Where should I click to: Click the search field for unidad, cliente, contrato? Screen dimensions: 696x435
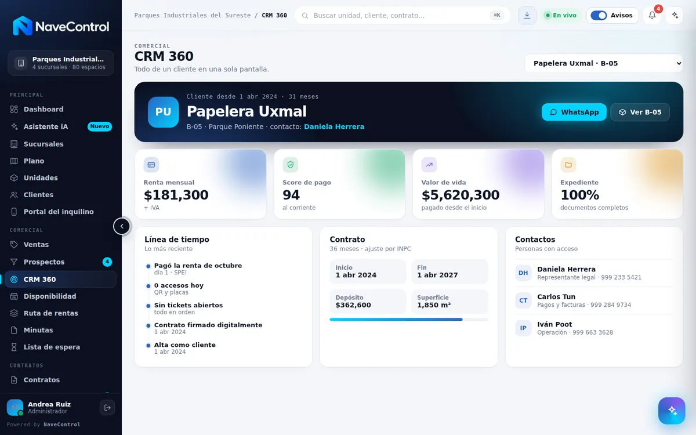coord(403,15)
